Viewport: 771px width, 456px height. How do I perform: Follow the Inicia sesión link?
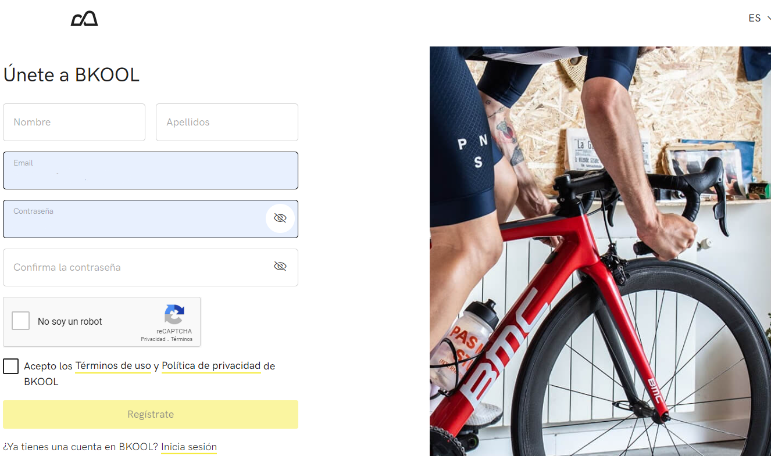pos(189,447)
